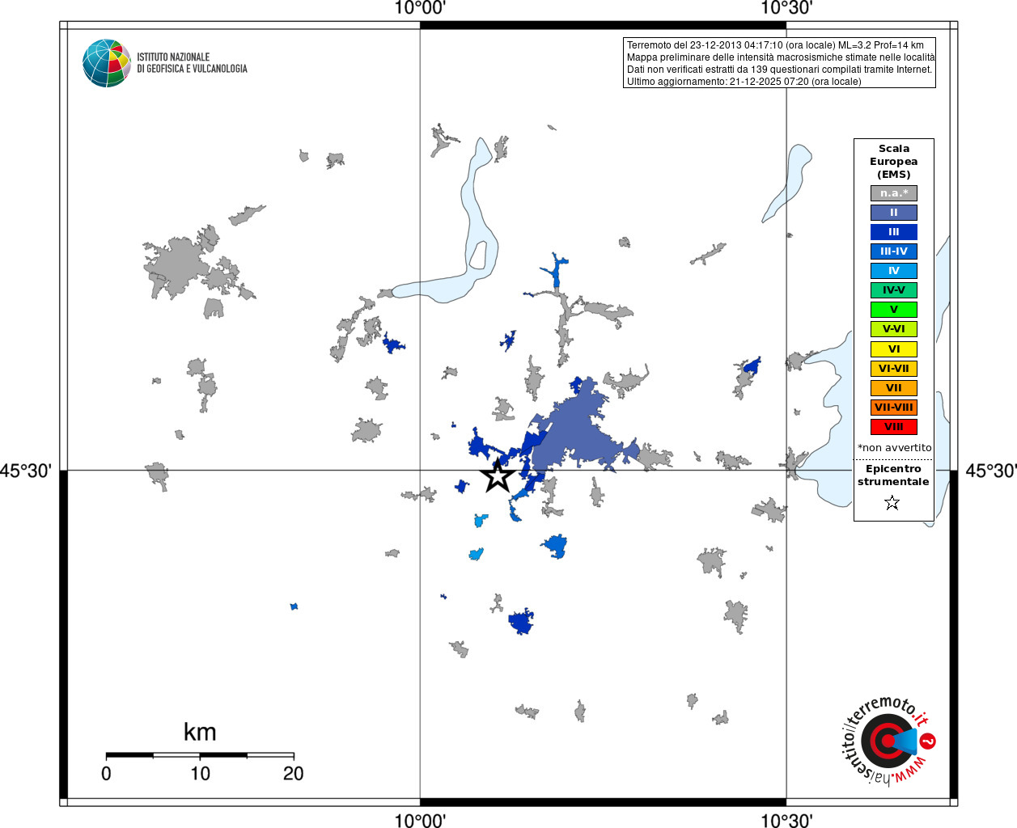Select the III-IV legend swatch
This screenshot has height=828, width=1017.
[x=894, y=251]
